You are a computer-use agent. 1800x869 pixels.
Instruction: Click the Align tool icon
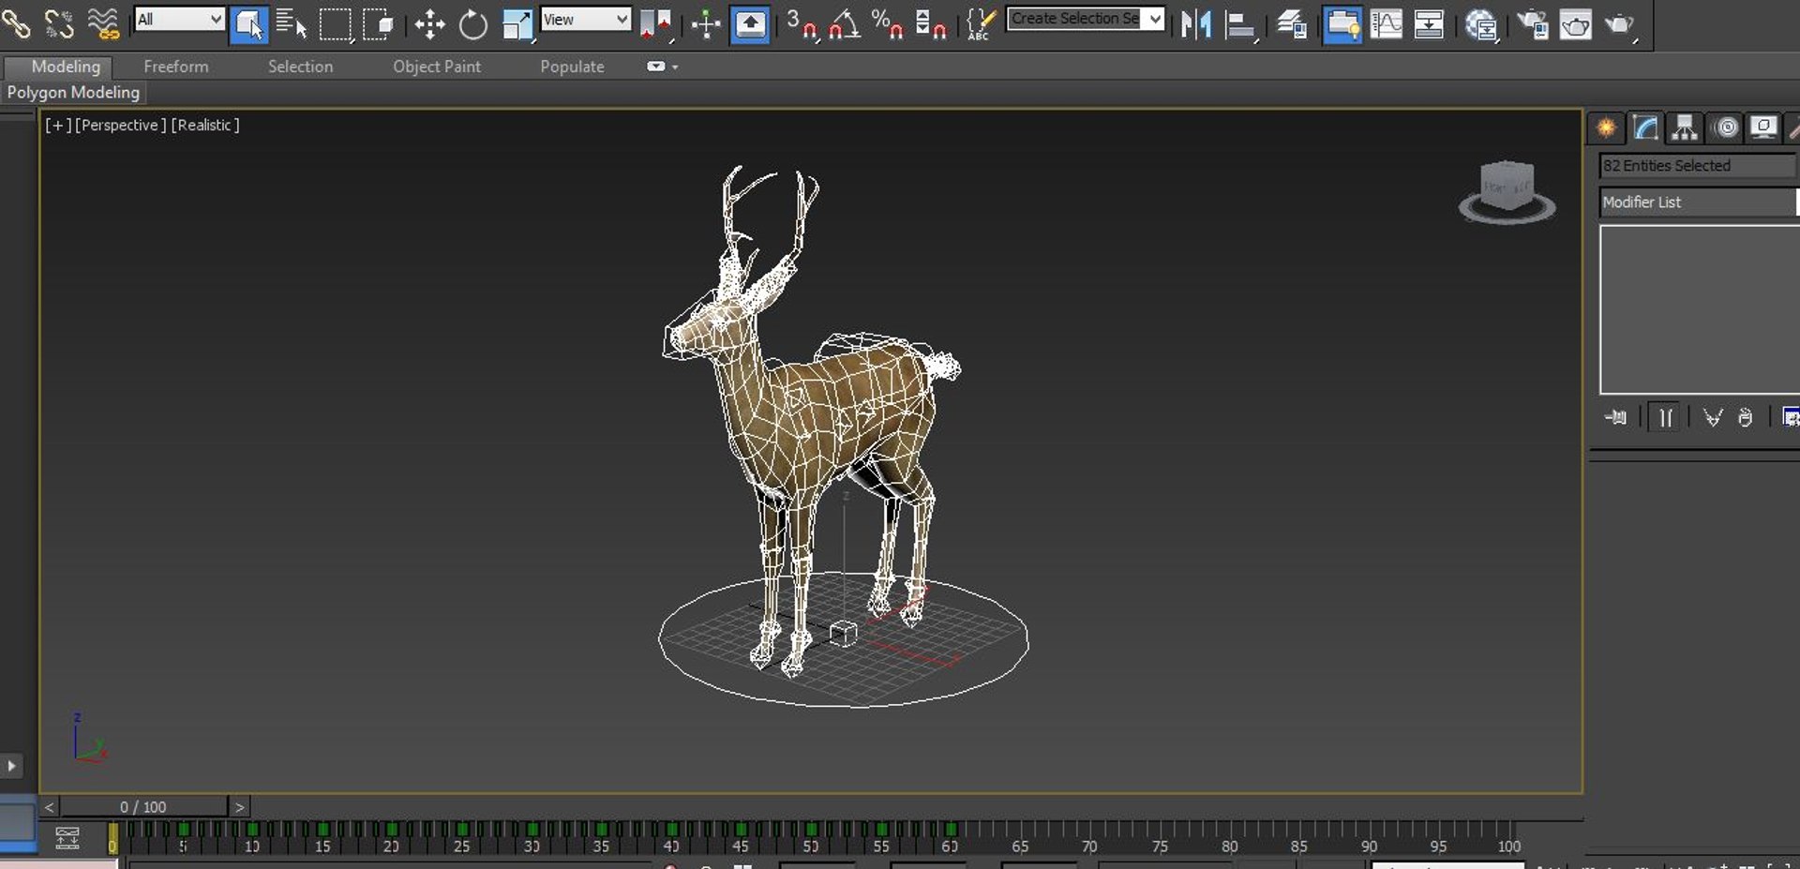(x=1240, y=24)
